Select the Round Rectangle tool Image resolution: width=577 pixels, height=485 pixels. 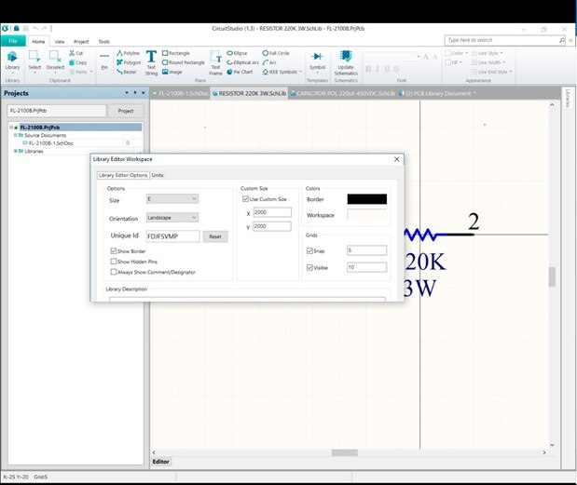click(x=183, y=62)
